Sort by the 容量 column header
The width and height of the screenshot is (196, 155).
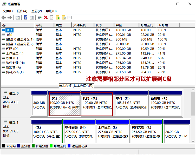pyautogui.click(x=127, y=25)
